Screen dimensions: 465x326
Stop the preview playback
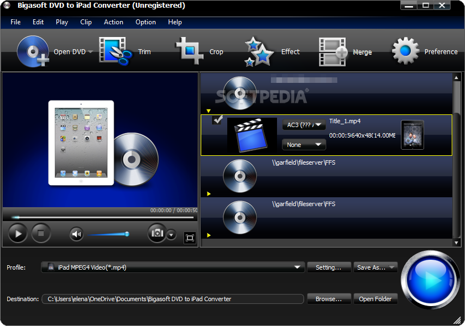coord(41,234)
